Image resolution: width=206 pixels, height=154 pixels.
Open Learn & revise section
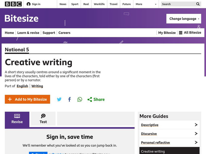pos(28,33)
